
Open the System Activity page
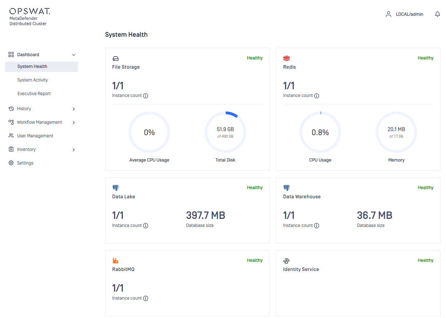tap(33, 80)
